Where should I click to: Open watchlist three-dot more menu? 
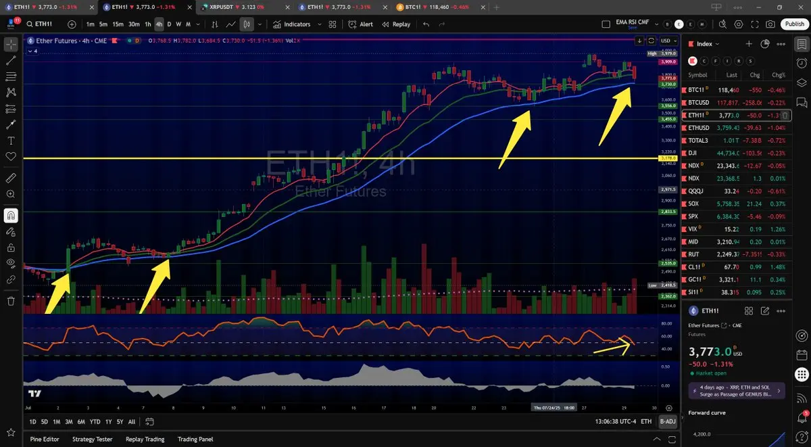[781, 43]
